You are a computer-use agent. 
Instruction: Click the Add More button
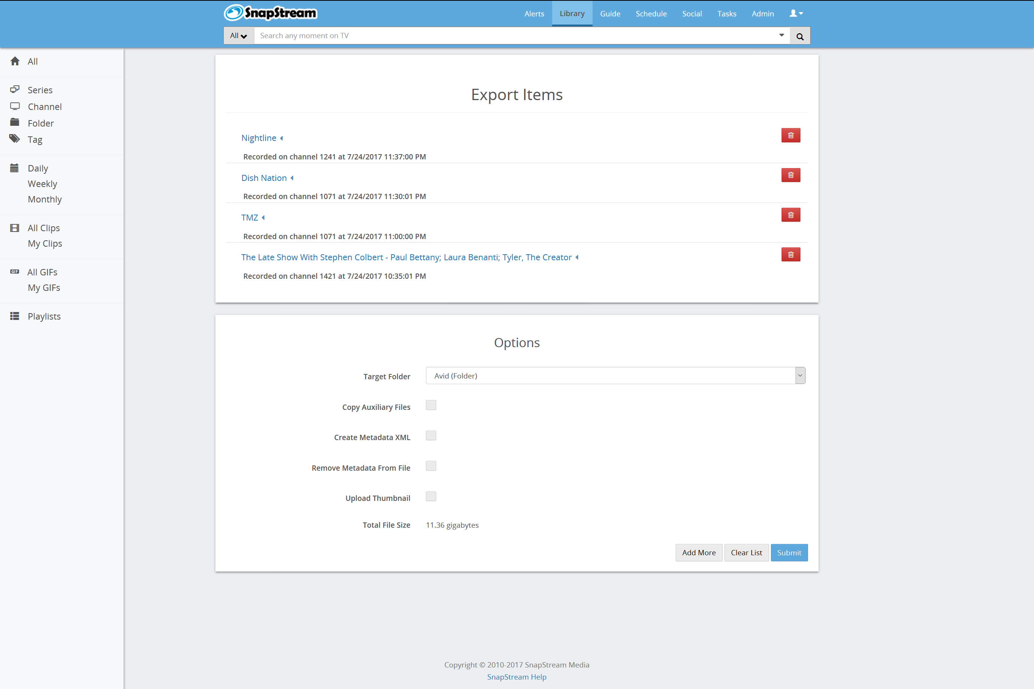[x=698, y=553]
